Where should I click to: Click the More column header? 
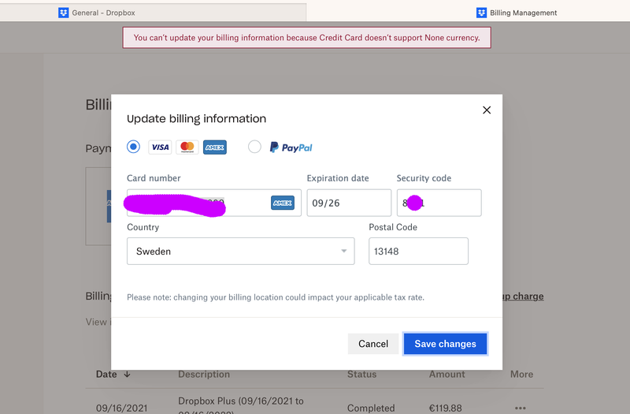coord(521,374)
